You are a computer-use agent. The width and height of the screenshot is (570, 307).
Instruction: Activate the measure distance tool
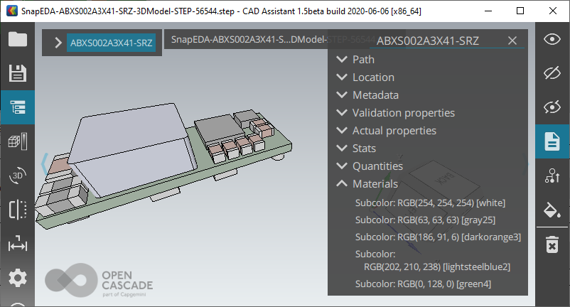[17, 244]
